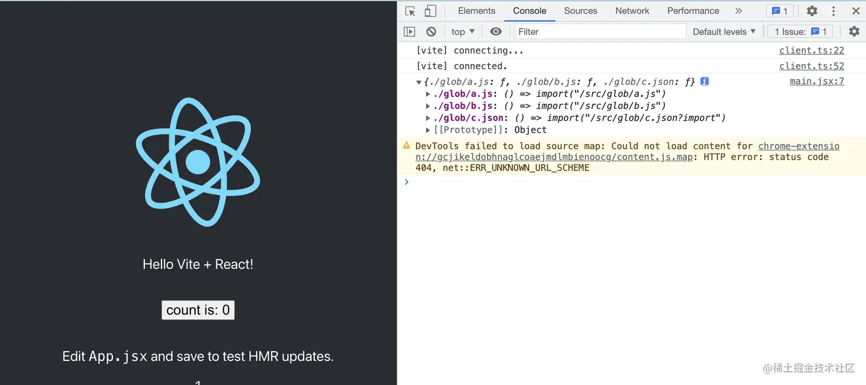This screenshot has width=866, height=385.
Task: Click the Hello Vite + React! text
Action: (x=198, y=264)
